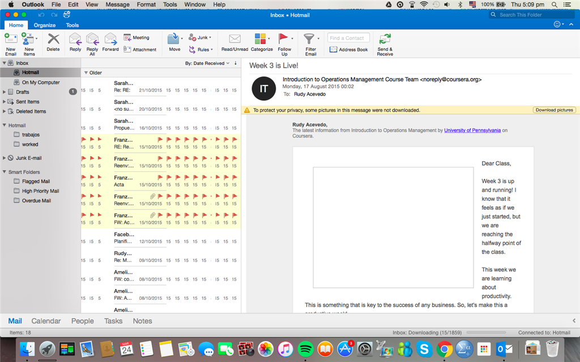Image resolution: width=580 pixels, height=362 pixels.
Task: Switch to the Tools ribbon tab
Action: [x=72, y=25]
